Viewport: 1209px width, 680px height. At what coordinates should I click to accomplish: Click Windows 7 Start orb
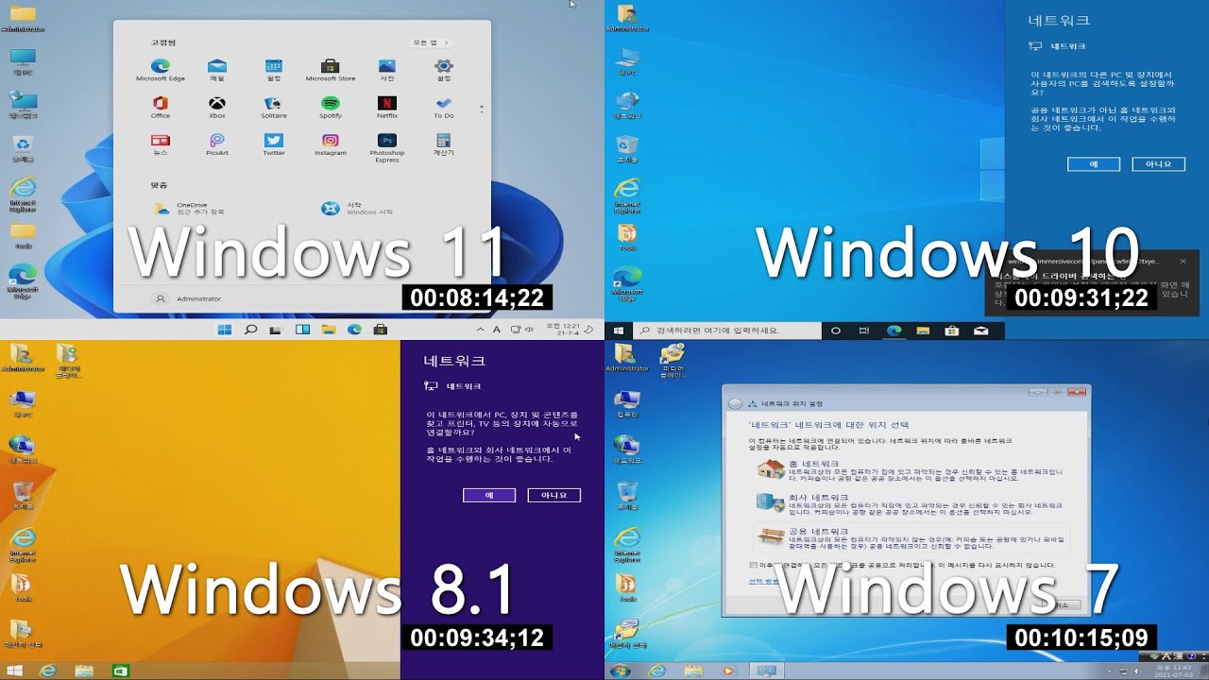tap(621, 671)
